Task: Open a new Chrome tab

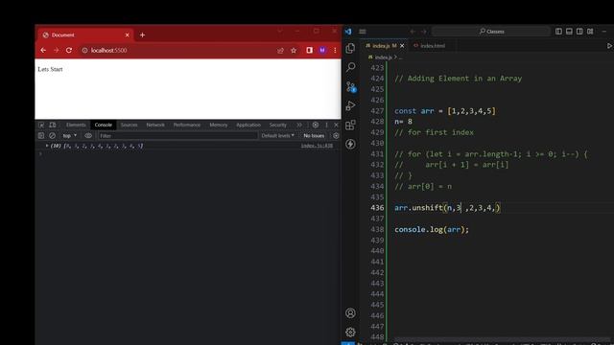Action: (x=142, y=34)
